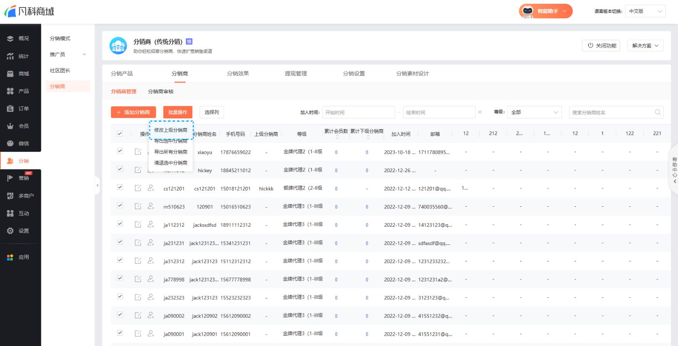The width and height of the screenshot is (678, 346).
Task: Choose 清退选中分销商 from batch menu
Action: pyautogui.click(x=171, y=163)
